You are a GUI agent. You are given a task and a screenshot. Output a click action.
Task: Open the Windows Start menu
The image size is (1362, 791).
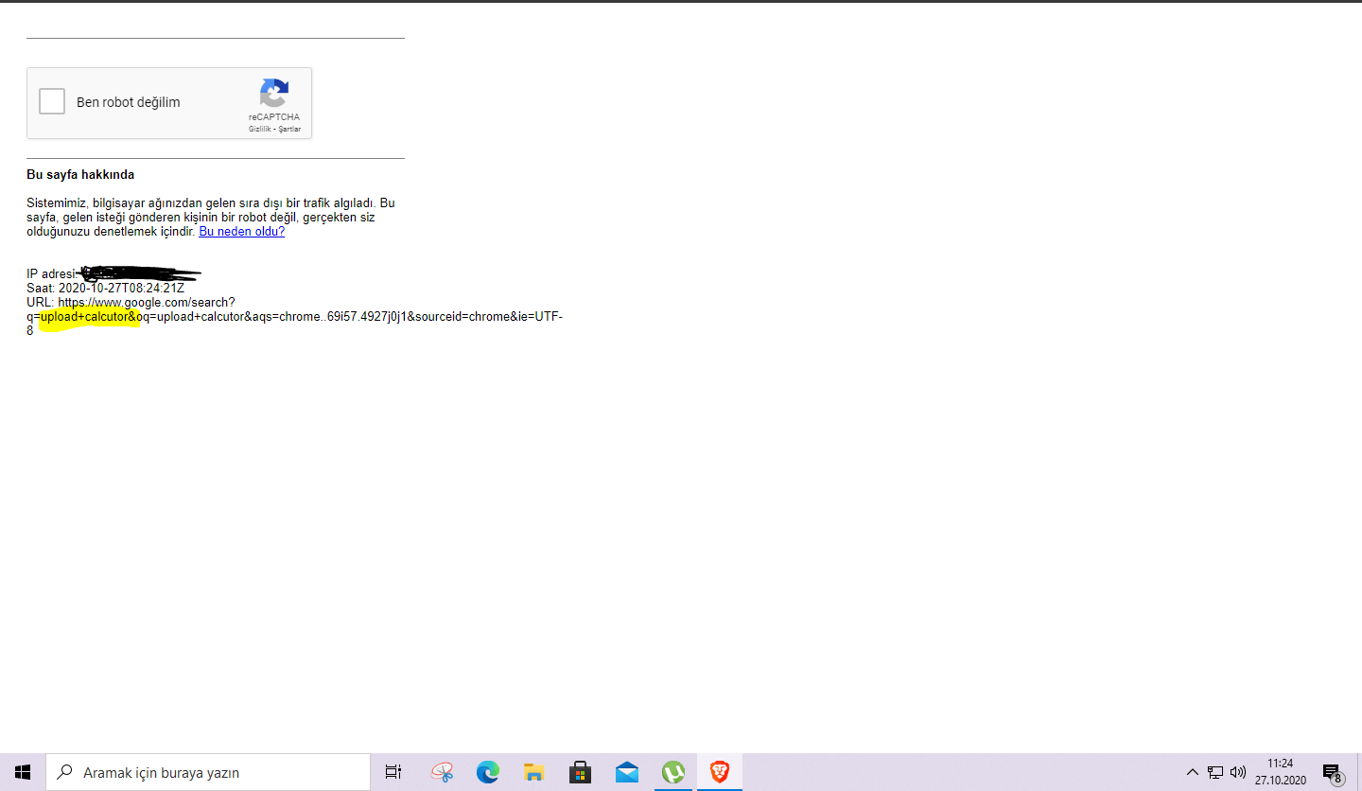[x=23, y=772]
